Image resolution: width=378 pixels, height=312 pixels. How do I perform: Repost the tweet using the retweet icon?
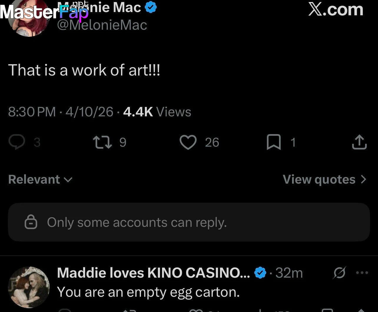click(102, 142)
